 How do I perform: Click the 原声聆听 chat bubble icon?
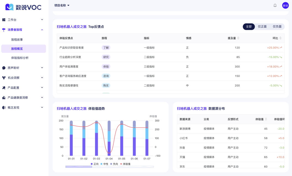[4, 68]
